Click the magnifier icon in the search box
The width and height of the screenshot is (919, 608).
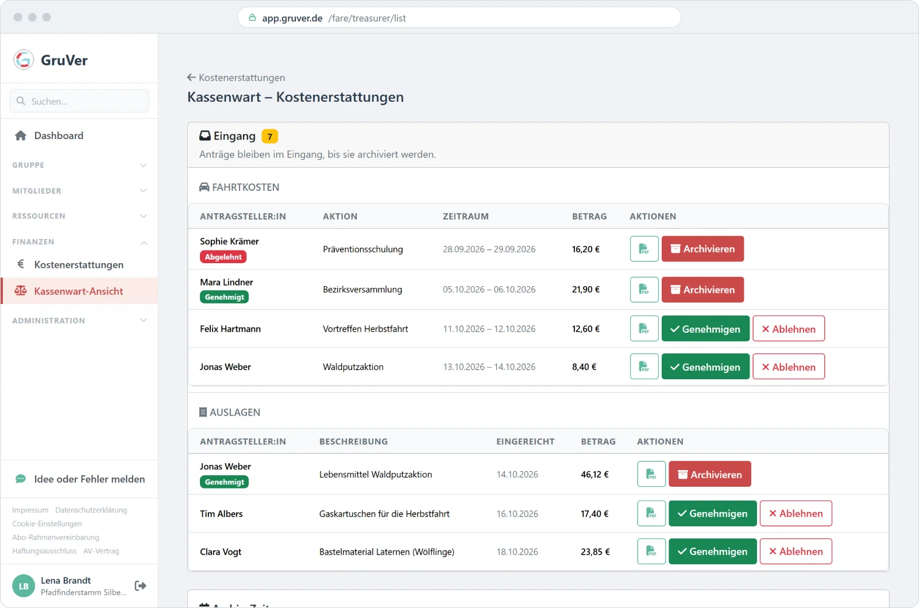21,101
